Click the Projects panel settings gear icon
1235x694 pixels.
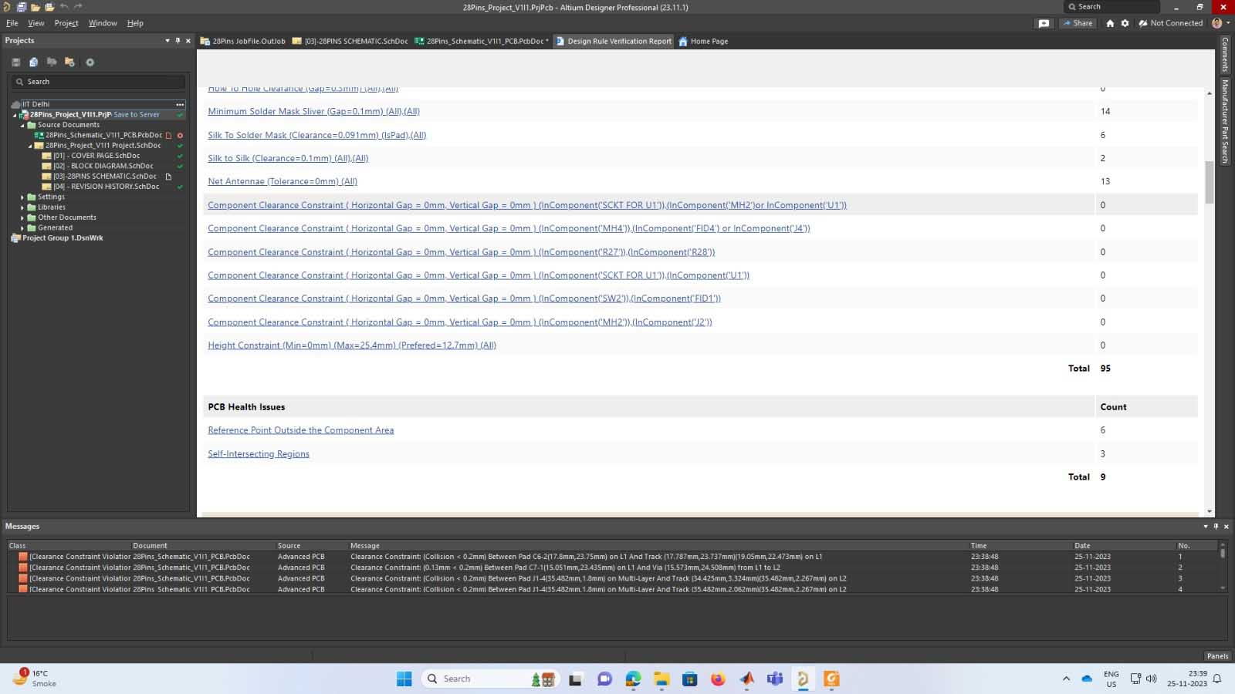[90, 62]
